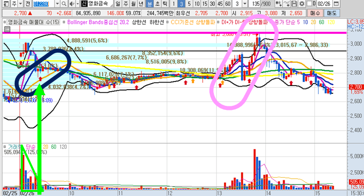The width and height of the screenshot is (364, 196).
Task: Select the 3-minute interval button
Action: [181, 4]
